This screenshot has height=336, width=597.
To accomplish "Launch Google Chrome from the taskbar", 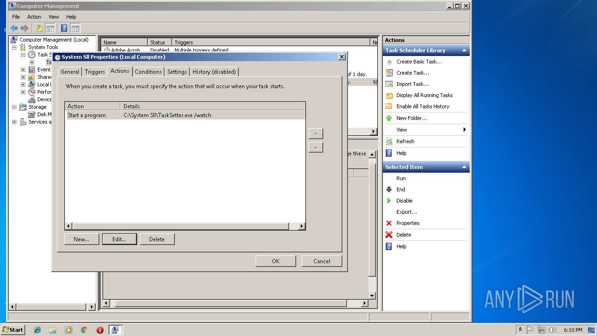I will point(84,330).
